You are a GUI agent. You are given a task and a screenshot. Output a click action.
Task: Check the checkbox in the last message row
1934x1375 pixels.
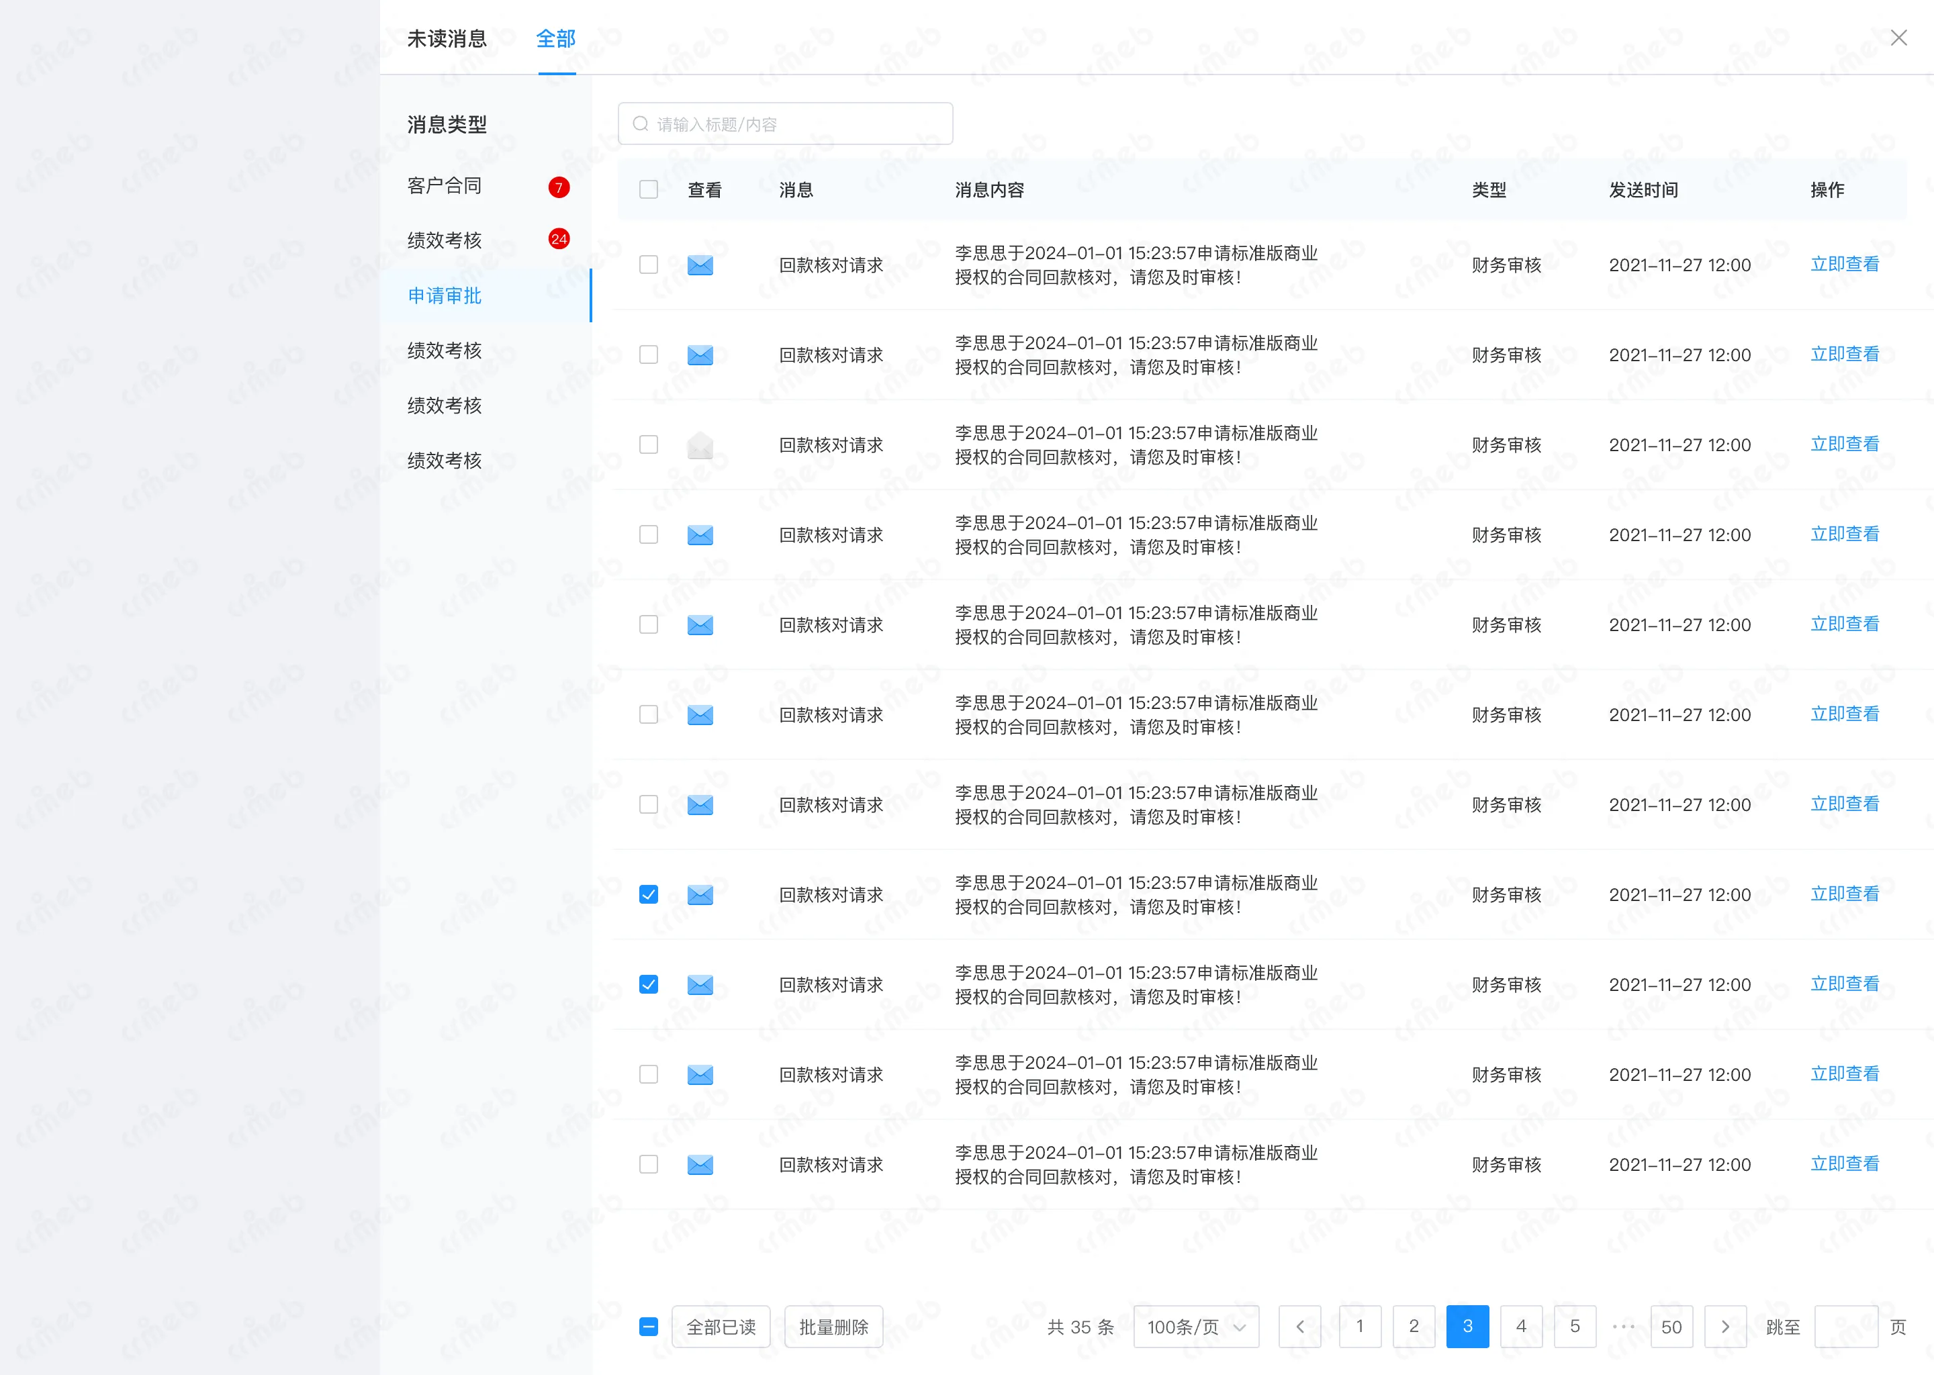coord(649,1164)
